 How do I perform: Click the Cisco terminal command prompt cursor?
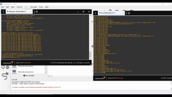tap(105, 72)
